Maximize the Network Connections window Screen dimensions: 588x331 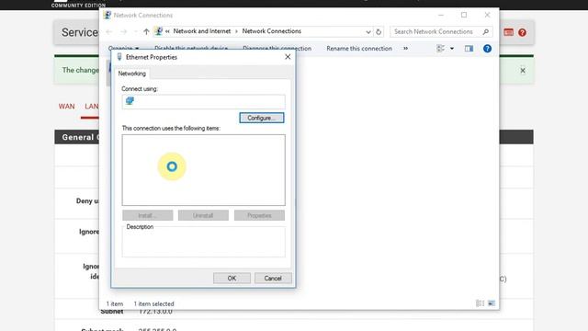464,15
